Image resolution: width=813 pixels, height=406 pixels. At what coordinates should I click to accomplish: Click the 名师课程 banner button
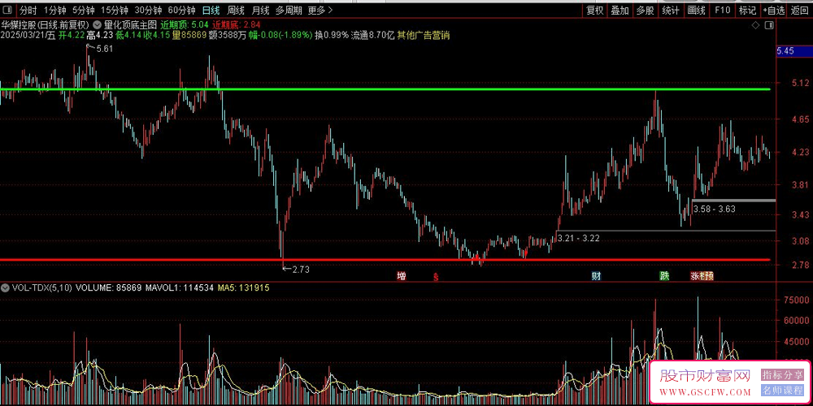pyautogui.click(x=782, y=391)
